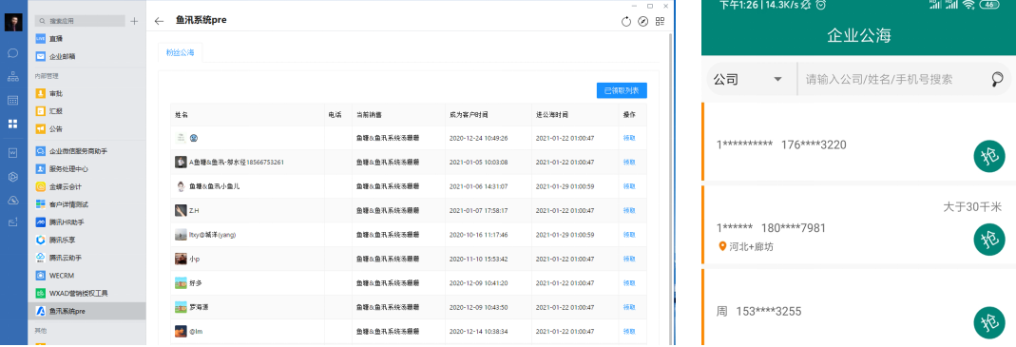1016x347 pixels.
Task: Click 领取 for the 小p row
Action: [x=628, y=259]
